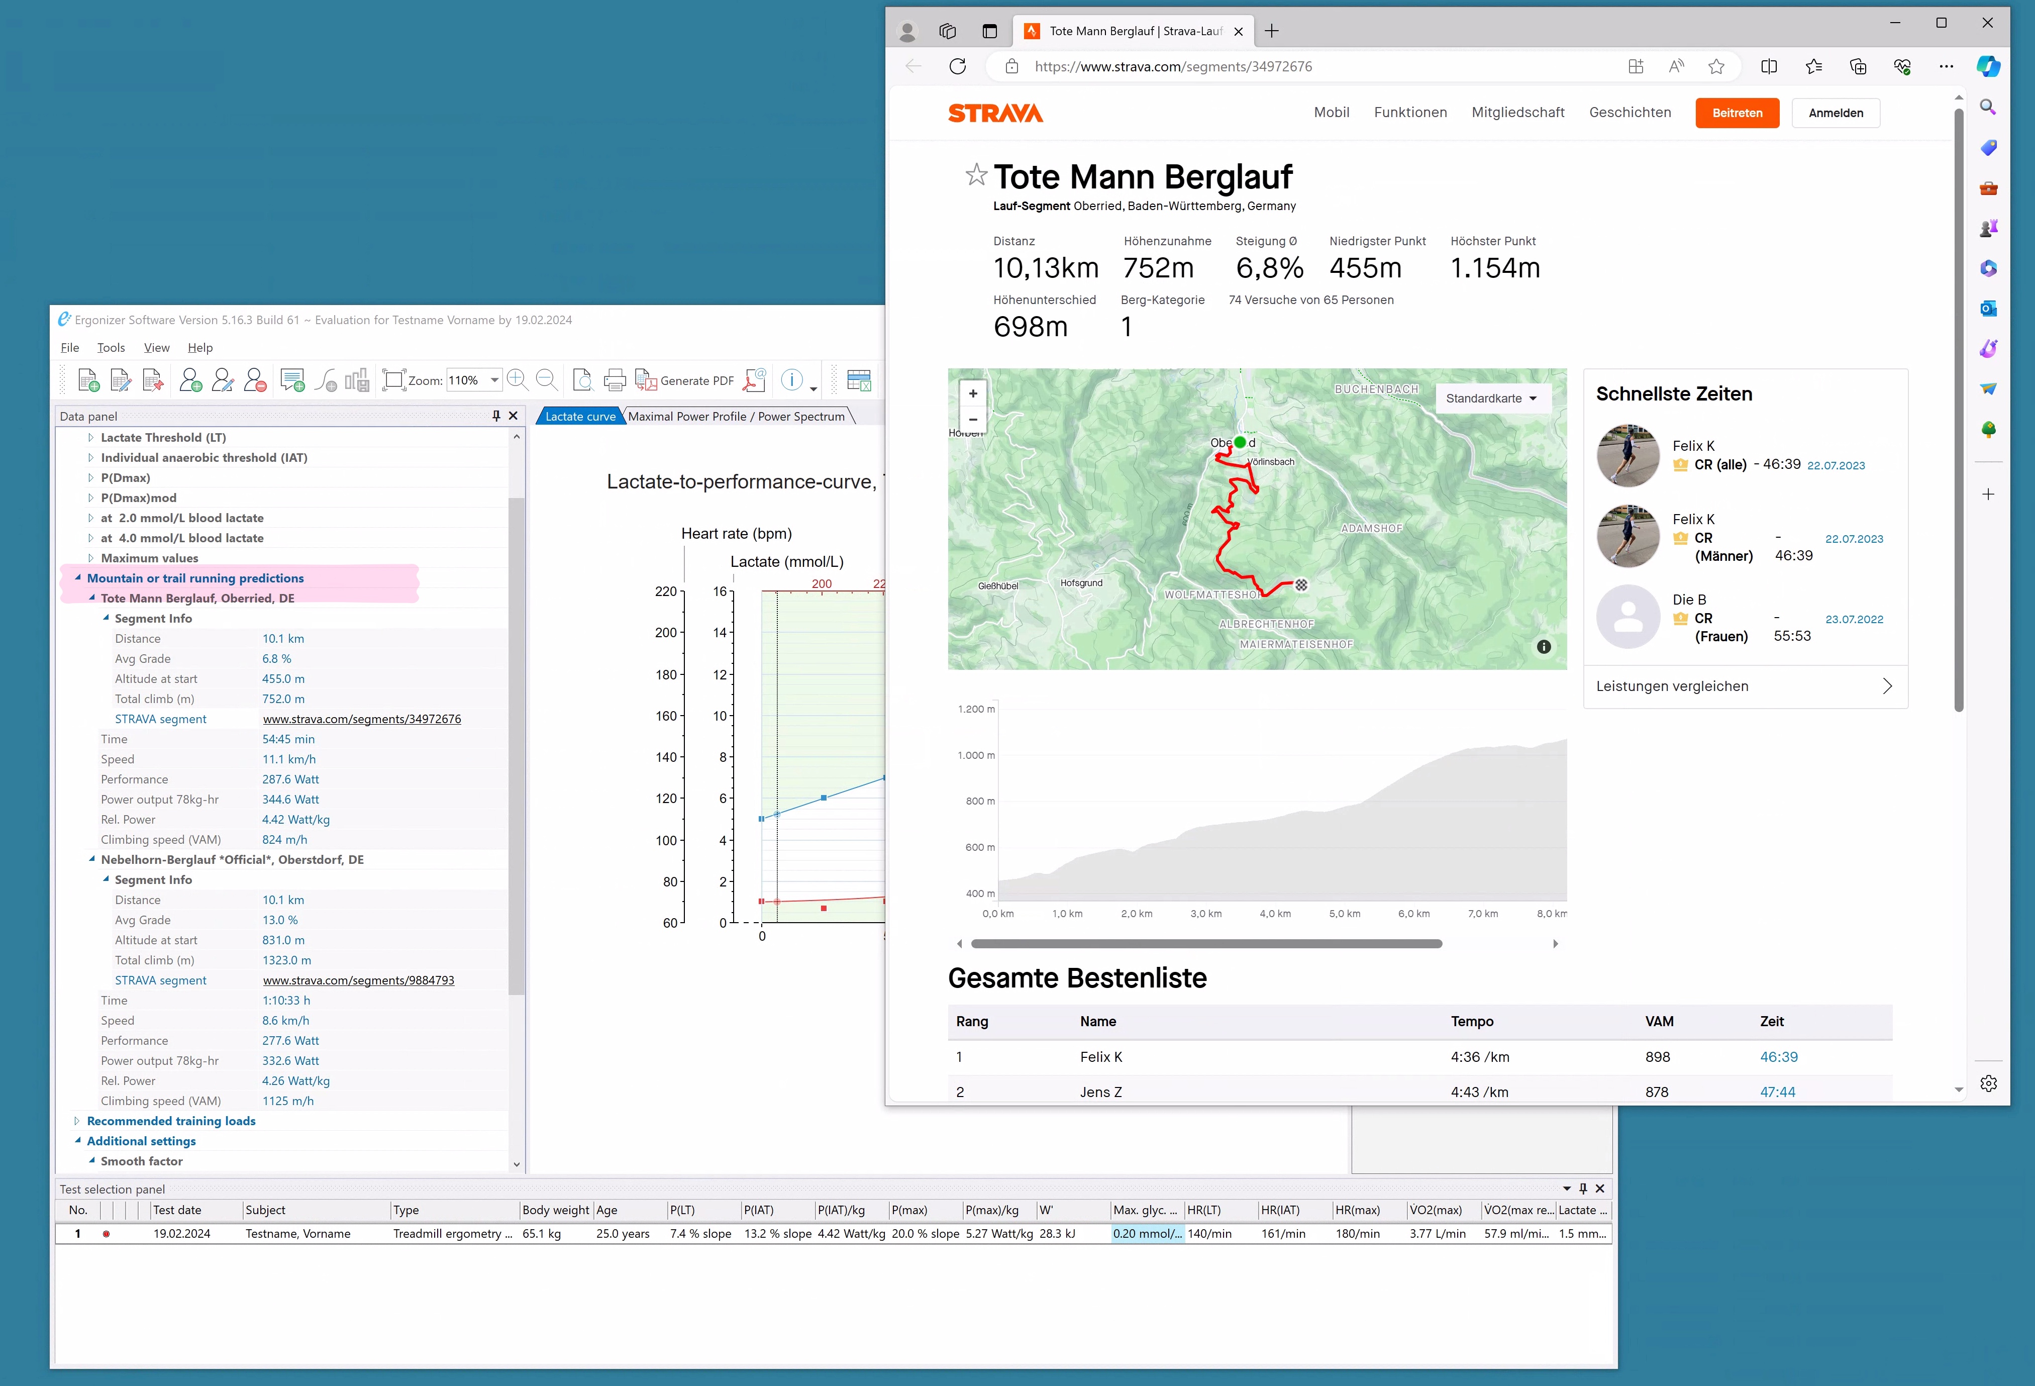Open dropdown arrow beside info icon
2035x1386 pixels.
[x=813, y=389]
